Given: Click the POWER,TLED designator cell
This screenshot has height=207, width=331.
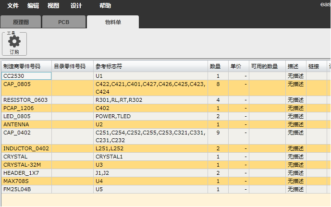Looking at the screenshot, I should click(x=150, y=116).
